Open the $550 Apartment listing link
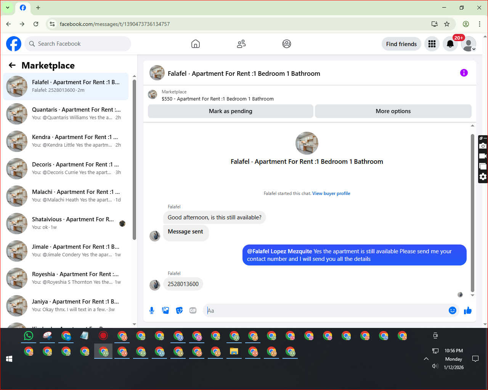The width and height of the screenshot is (488, 390). pyautogui.click(x=217, y=99)
